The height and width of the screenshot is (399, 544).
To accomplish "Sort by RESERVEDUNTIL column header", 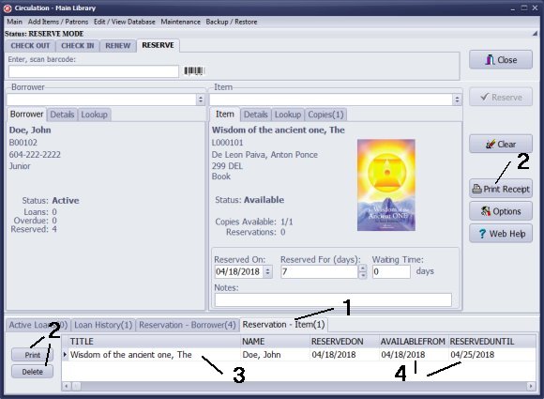I will [492, 342].
